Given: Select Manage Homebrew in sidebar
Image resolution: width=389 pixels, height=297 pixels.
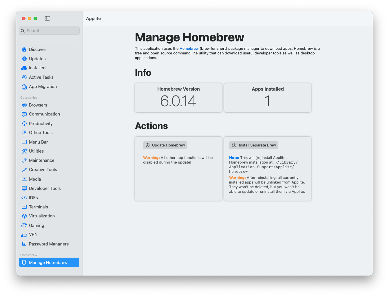Looking at the screenshot, I should coord(49,263).
